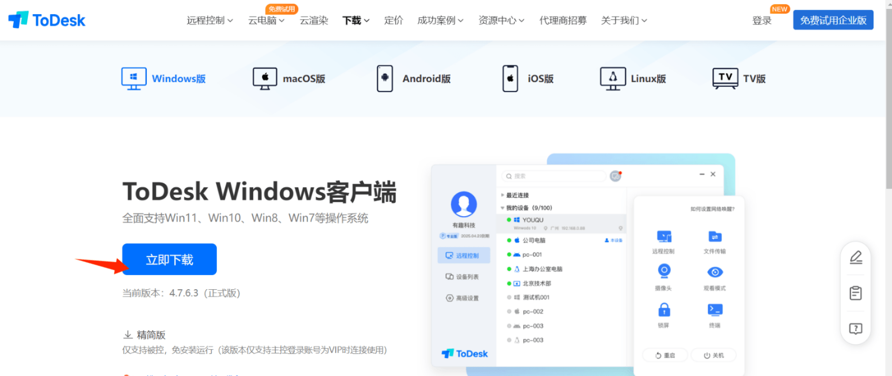Viewport: 892px width, 376px height.
Task: Open the 代理商招募 menu item
Action: click(x=563, y=20)
